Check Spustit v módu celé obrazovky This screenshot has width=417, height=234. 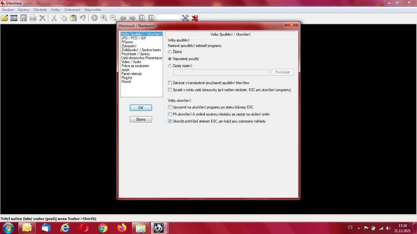(x=230, y=90)
